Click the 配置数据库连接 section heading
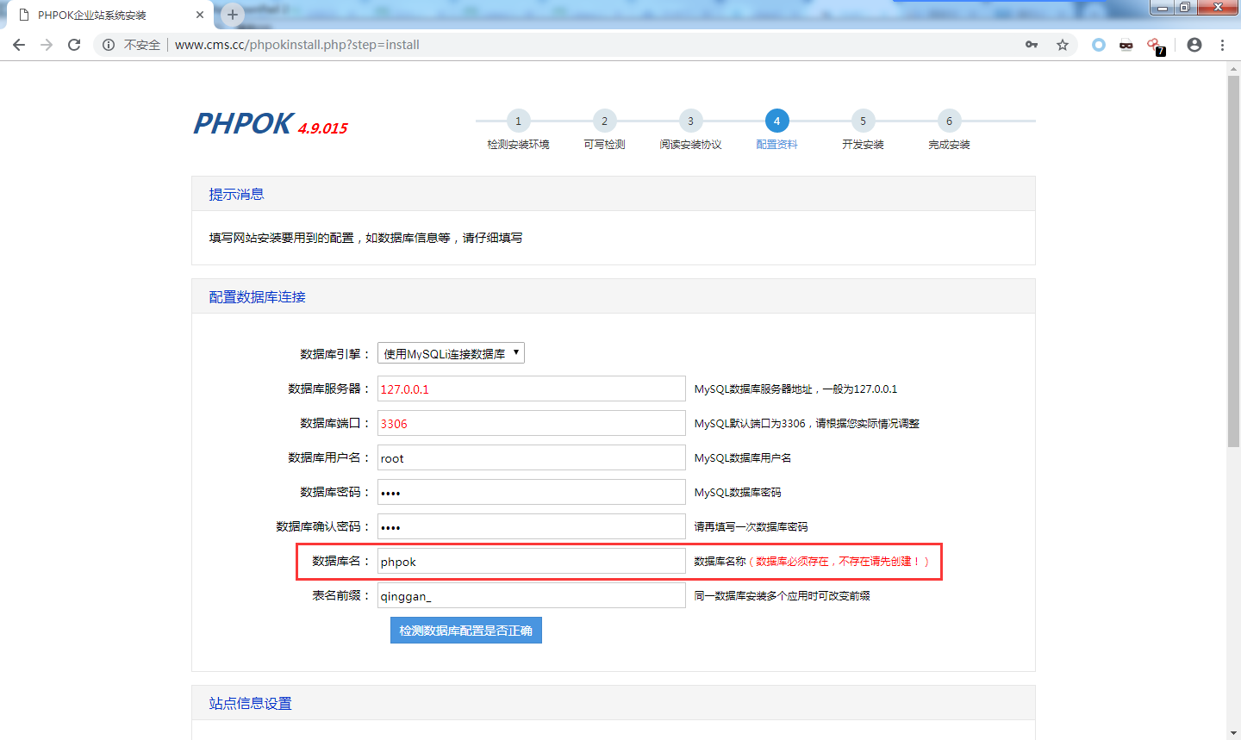1241x740 pixels. [x=257, y=297]
